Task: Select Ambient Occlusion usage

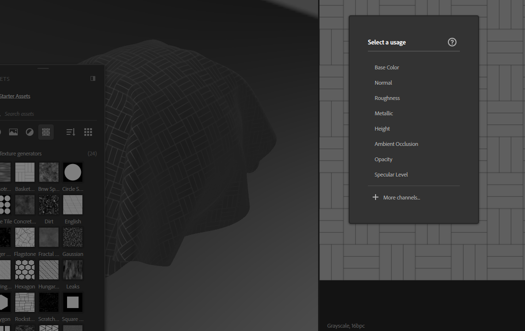Action: coord(396,143)
